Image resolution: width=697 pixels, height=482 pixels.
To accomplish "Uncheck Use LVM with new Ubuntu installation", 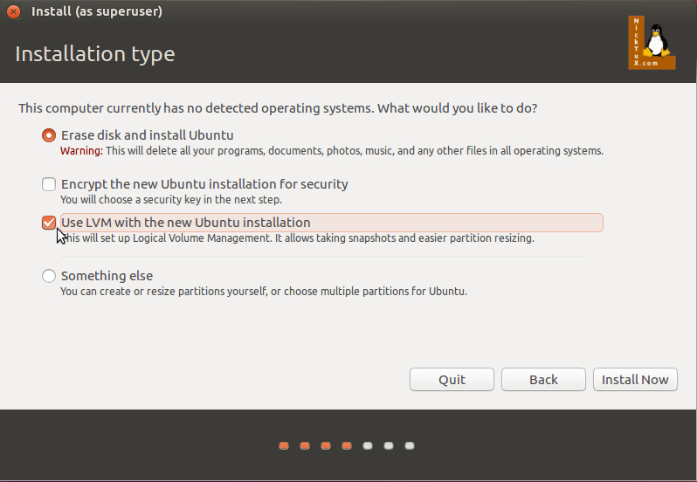I will point(50,223).
